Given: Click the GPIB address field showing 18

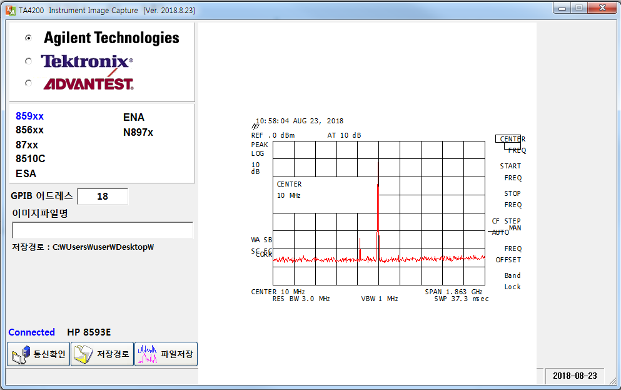Looking at the screenshot, I should pos(103,197).
